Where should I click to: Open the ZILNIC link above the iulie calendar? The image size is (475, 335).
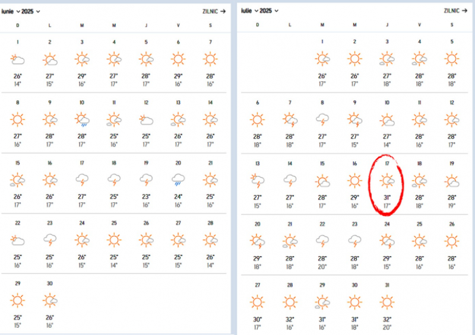[455, 11]
